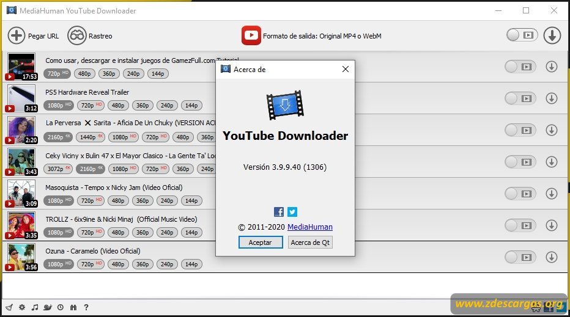
Task: Select 720p HD for Ozuna Caramelo video
Action: tap(91, 264)
